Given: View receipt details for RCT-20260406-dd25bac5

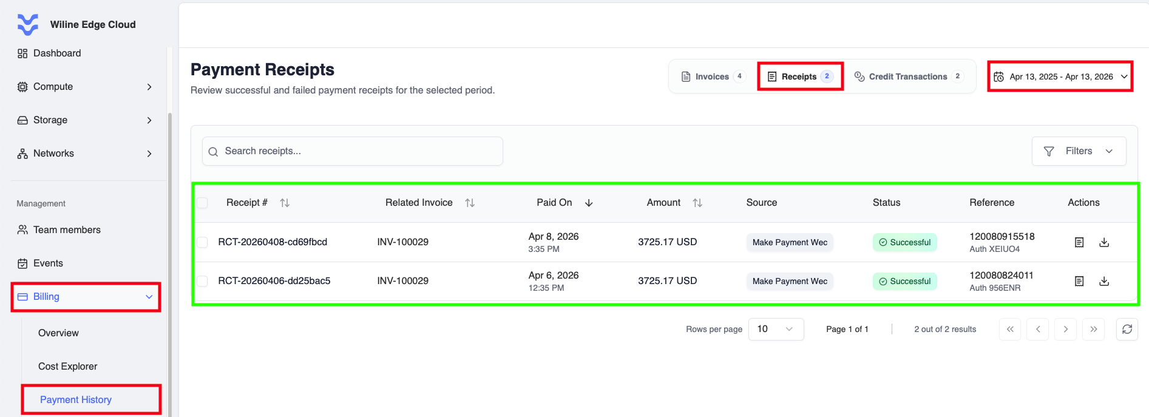Looking at the screenshot, I should [x=1079, y=281].
